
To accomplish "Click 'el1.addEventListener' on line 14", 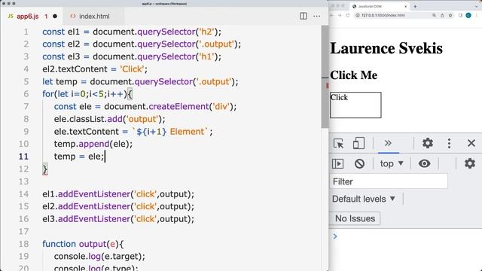I will 86,194.
